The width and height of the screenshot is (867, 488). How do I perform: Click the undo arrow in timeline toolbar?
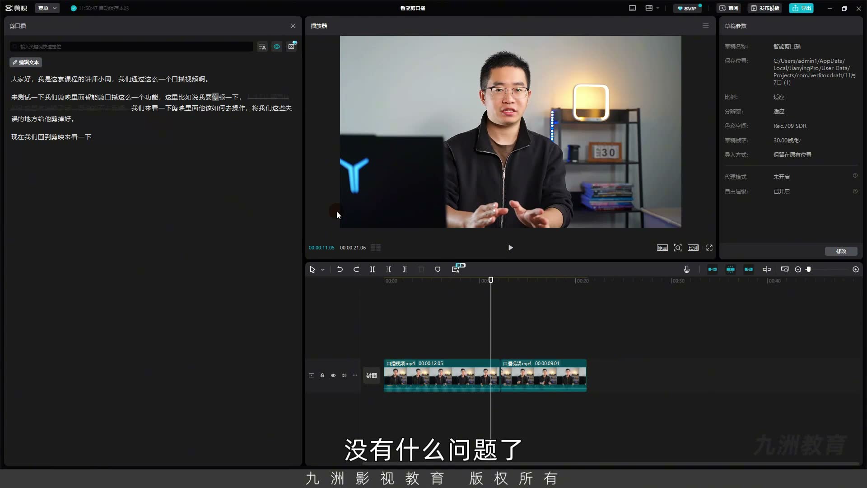[340, 269]
